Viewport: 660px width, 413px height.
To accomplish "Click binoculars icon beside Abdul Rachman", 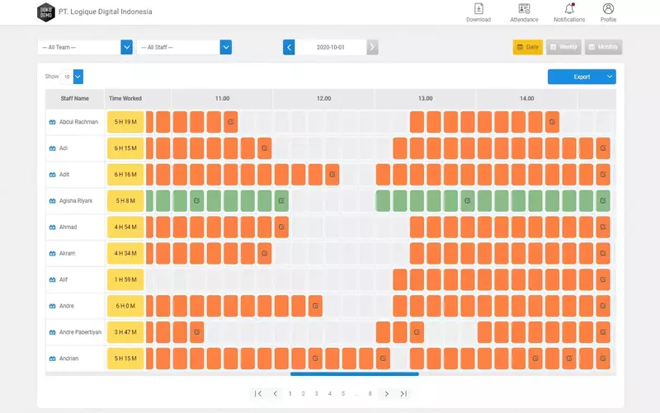I will 52,122.
